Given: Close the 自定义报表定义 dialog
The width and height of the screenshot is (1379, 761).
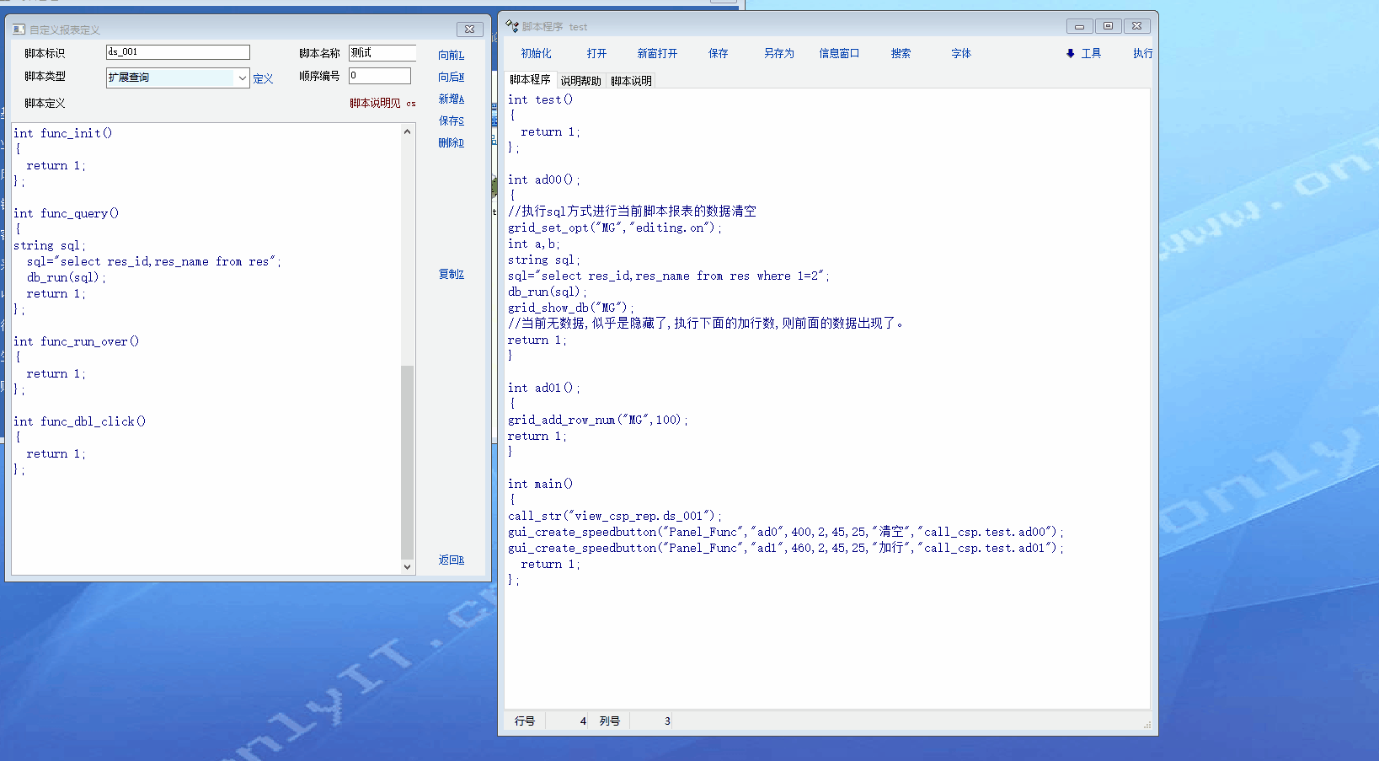Looking at the screenshot, I should pos(470,29).
